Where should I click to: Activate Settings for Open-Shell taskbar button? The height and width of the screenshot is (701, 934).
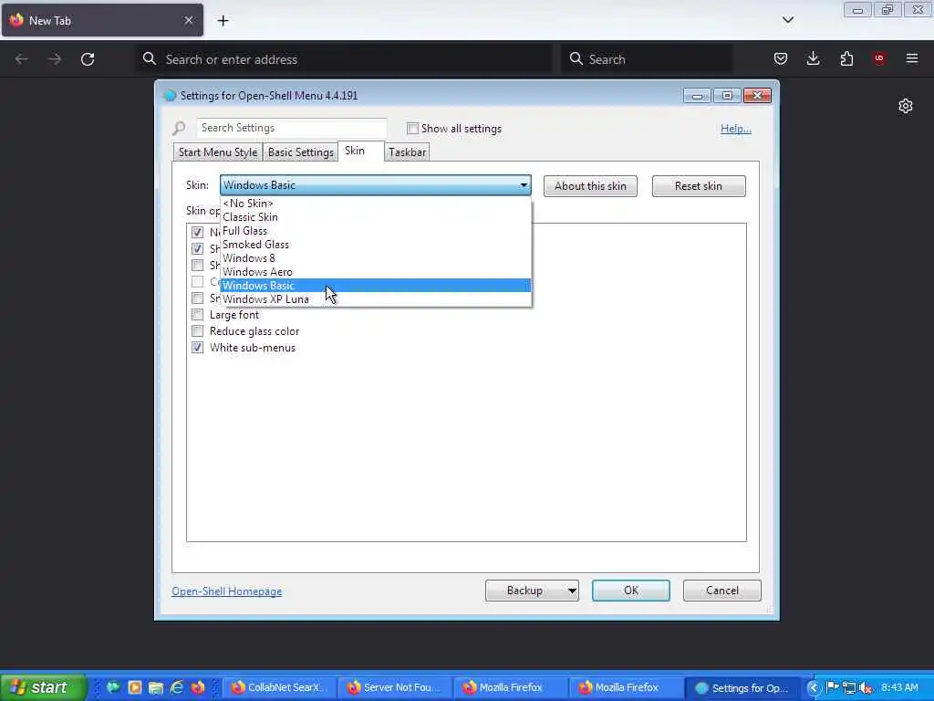[x=742, y=688]
